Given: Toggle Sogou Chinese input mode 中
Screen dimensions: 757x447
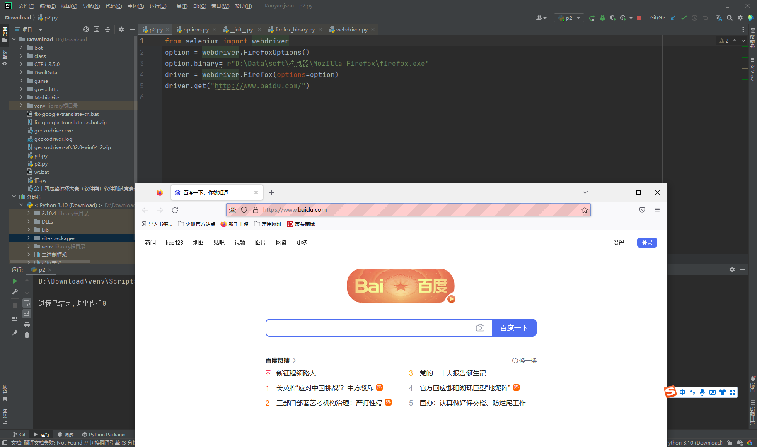Looking at the screenshot, I should coord(682,392).
